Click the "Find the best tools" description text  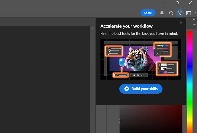(139, 33)
